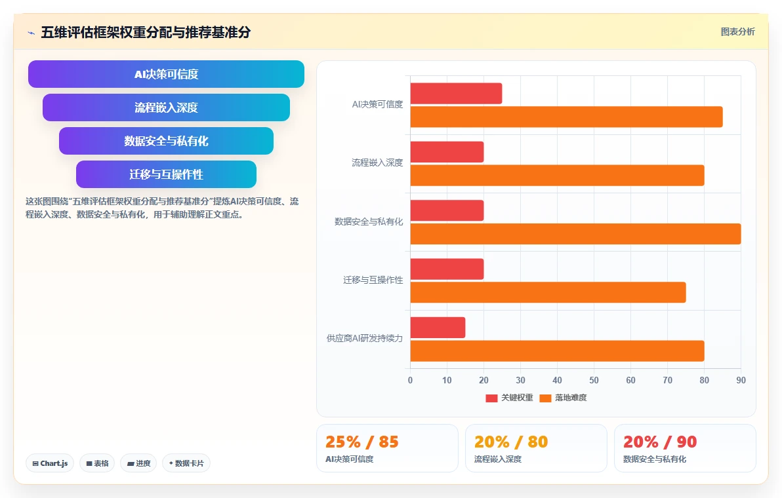Click the red bar for 流程嵌入深度
Image resolution: width=782 pixels, height=498 pixels.
447,152
